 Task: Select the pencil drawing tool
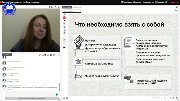(64, 15)
